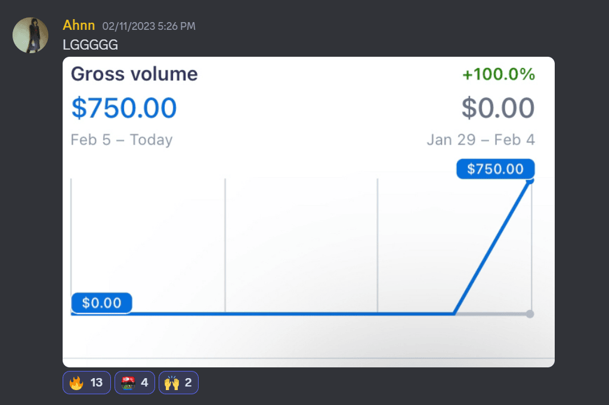Click the blue data point at chart peak
Viewport: 609px width, 405px height.
(530, 182)
